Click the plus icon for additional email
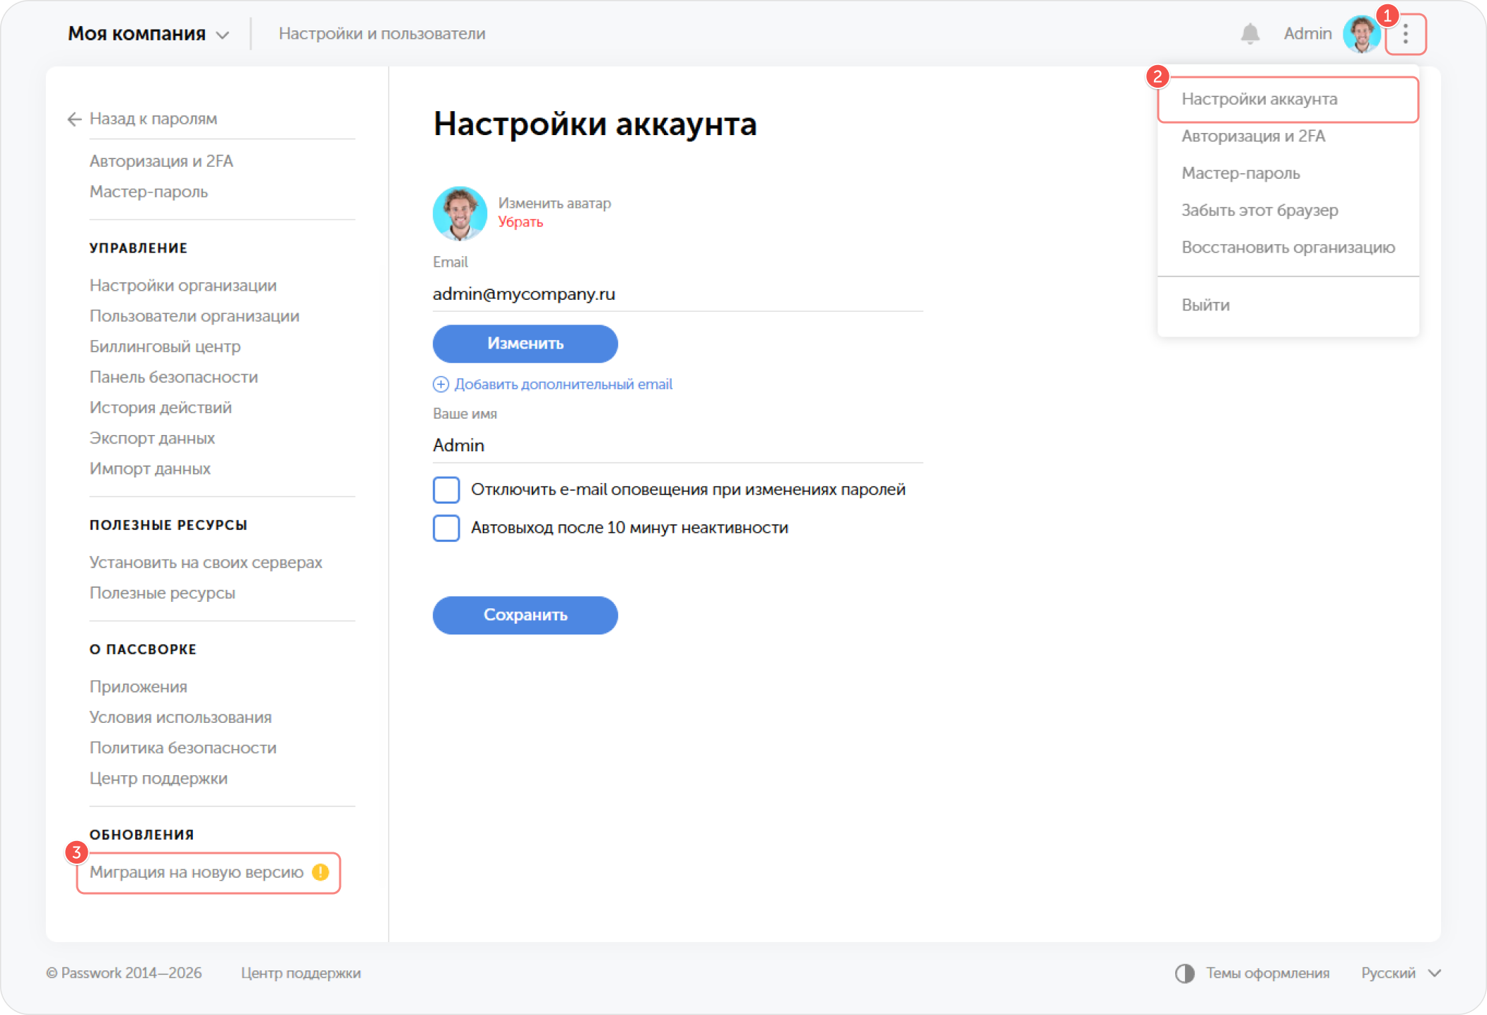Image resolution: width=1487 pixels, height=1015 pixels. pyautogui.click(x=441, y=384)
